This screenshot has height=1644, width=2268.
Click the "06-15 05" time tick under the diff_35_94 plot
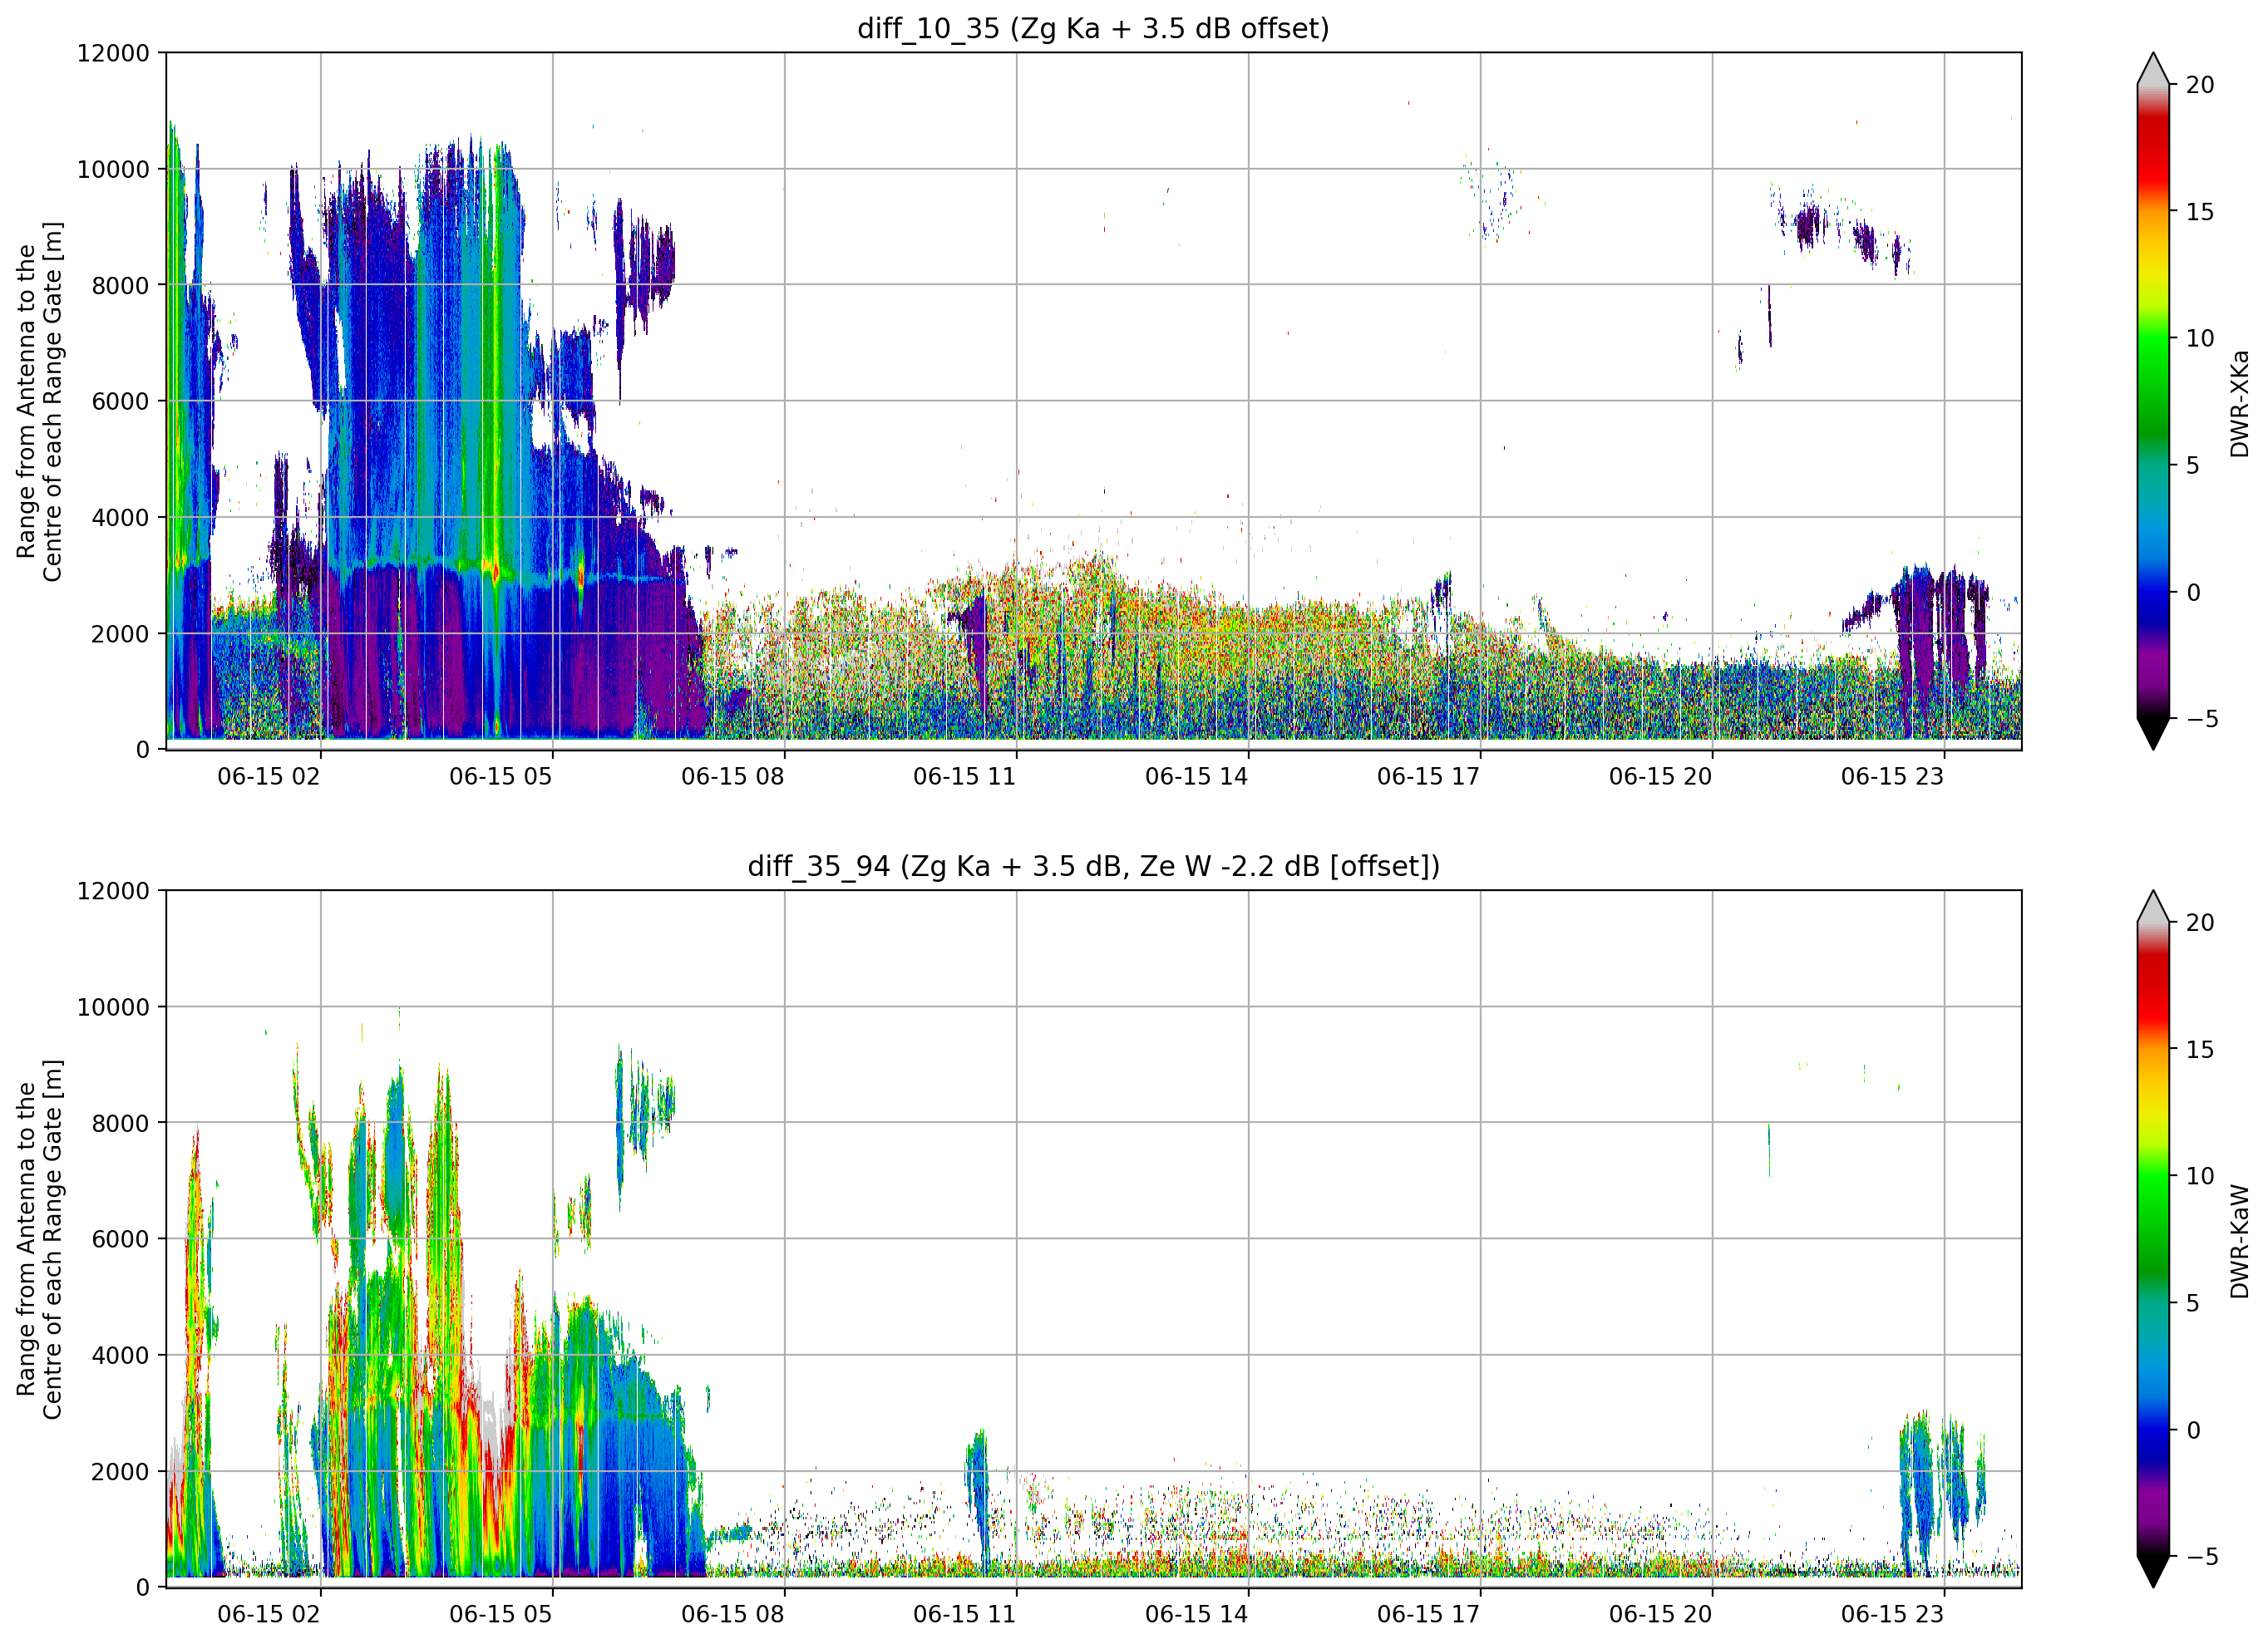point(500,1615)
